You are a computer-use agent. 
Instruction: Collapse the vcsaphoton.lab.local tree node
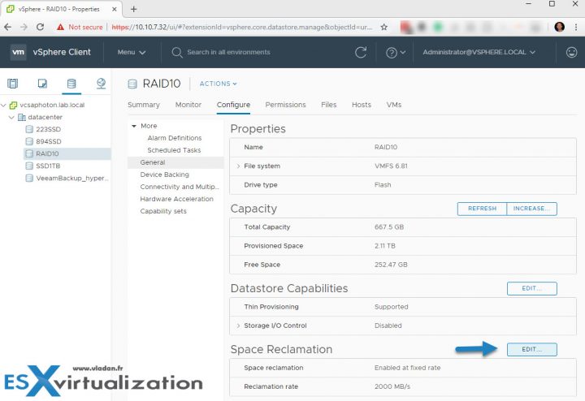tap(4, 106)
